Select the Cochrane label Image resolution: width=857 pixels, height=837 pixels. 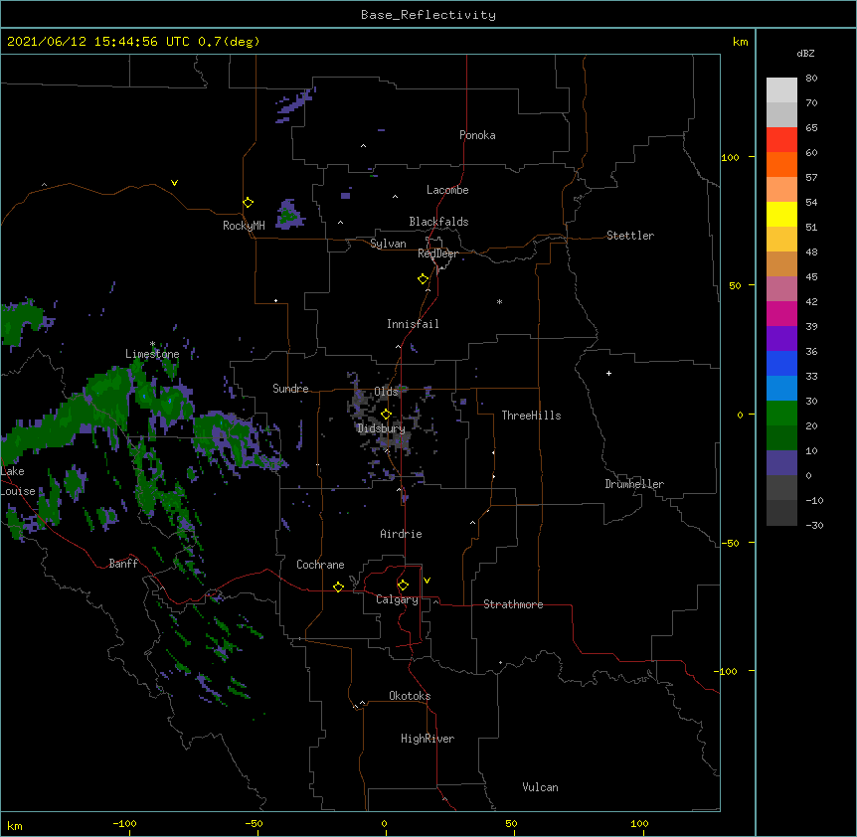tap(320, 565)
